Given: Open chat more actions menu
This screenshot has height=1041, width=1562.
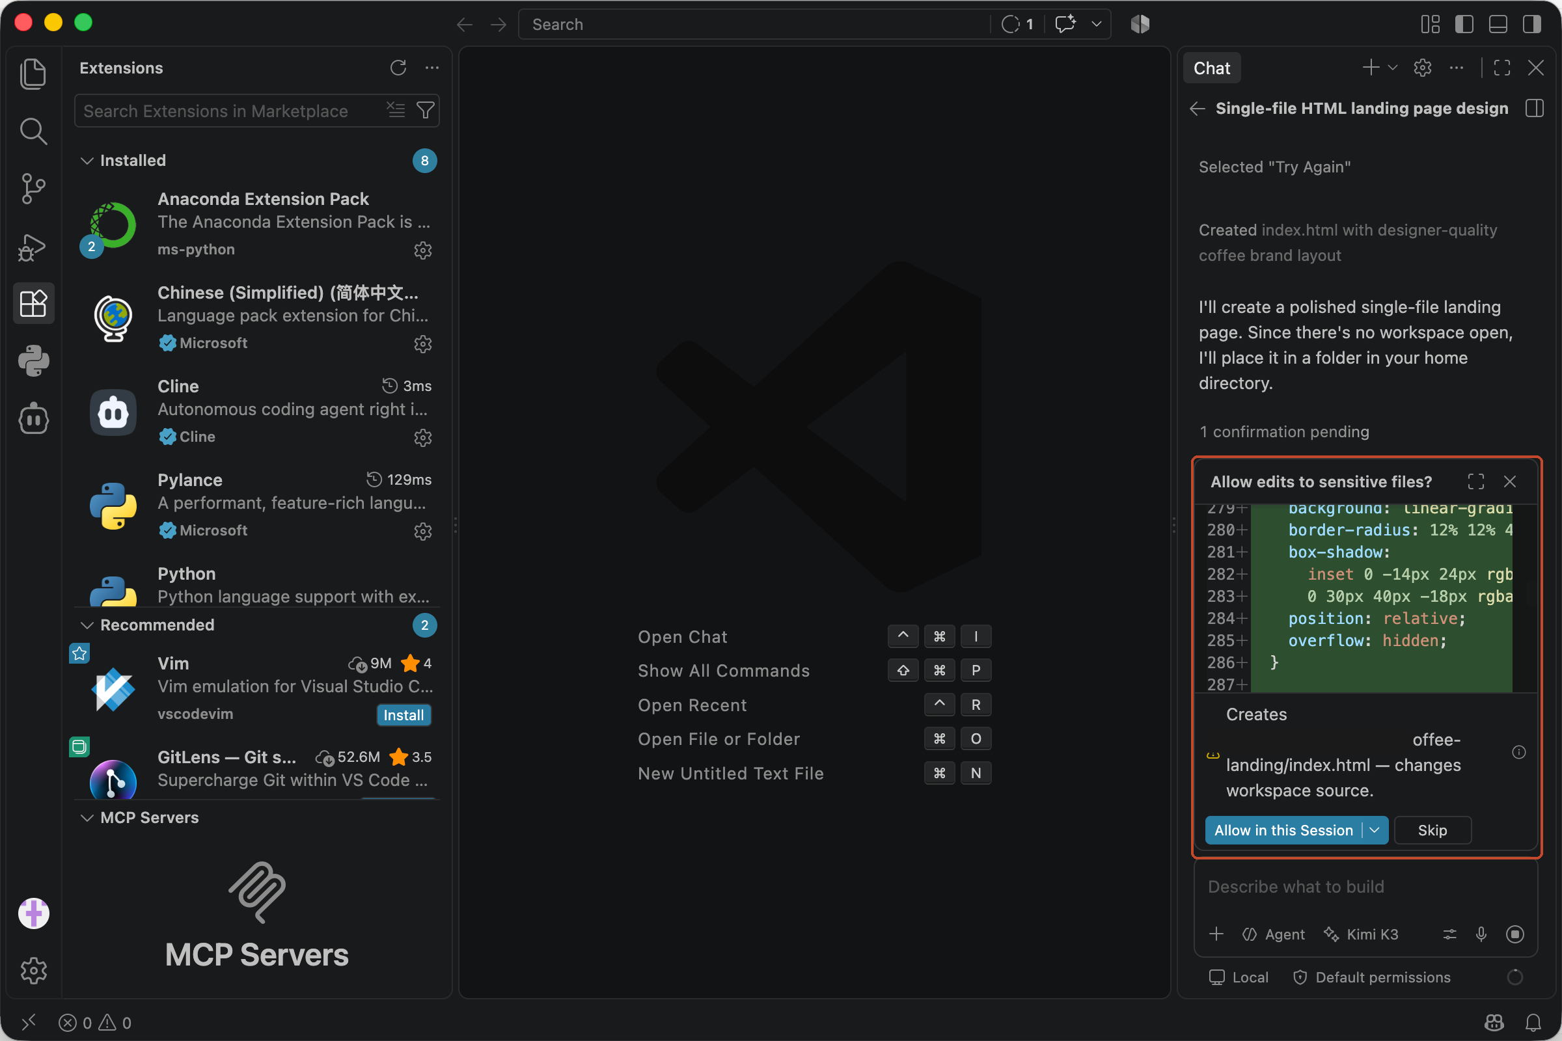Looking at the screenshot, I should pos(1457,68).
